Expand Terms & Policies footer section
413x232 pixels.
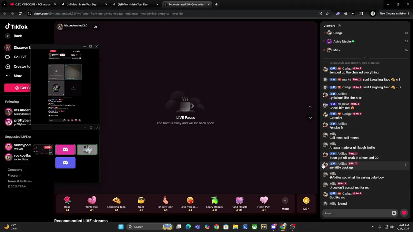coord(19,181)
